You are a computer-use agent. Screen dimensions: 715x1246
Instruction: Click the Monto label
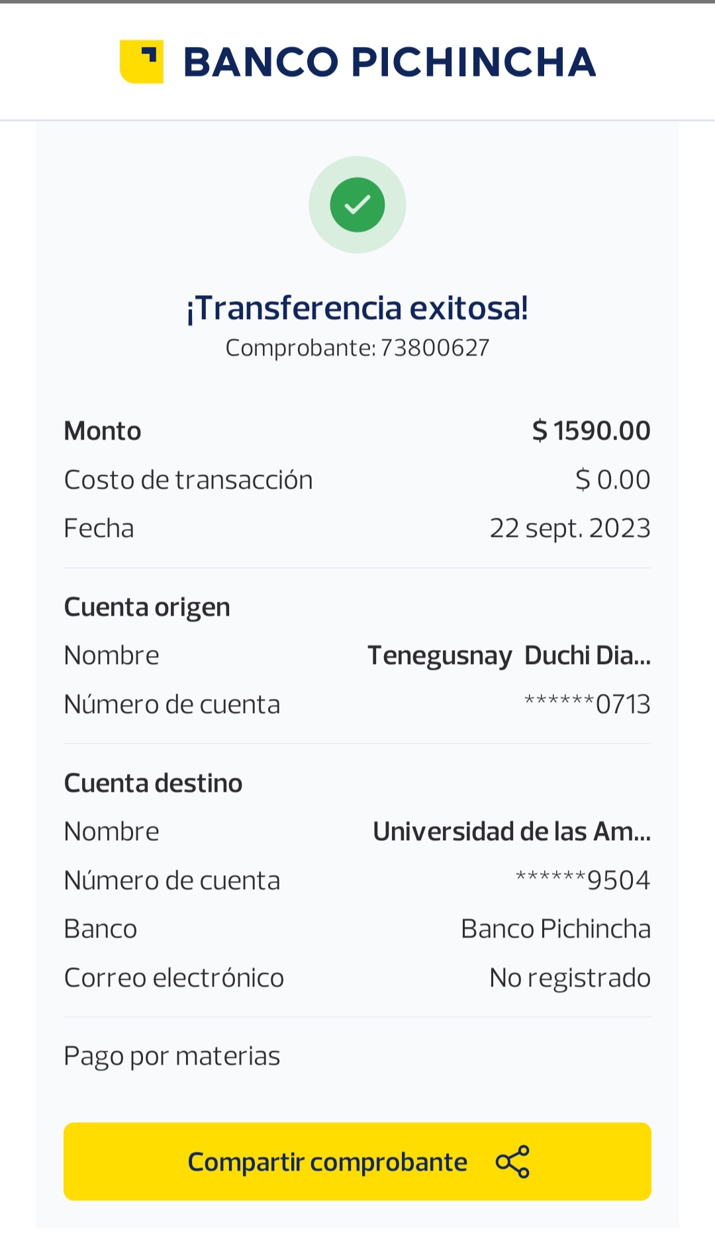103,431
